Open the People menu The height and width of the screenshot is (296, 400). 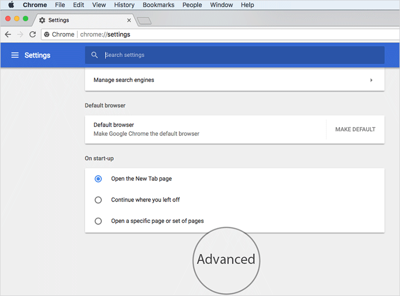pos(192,5)
